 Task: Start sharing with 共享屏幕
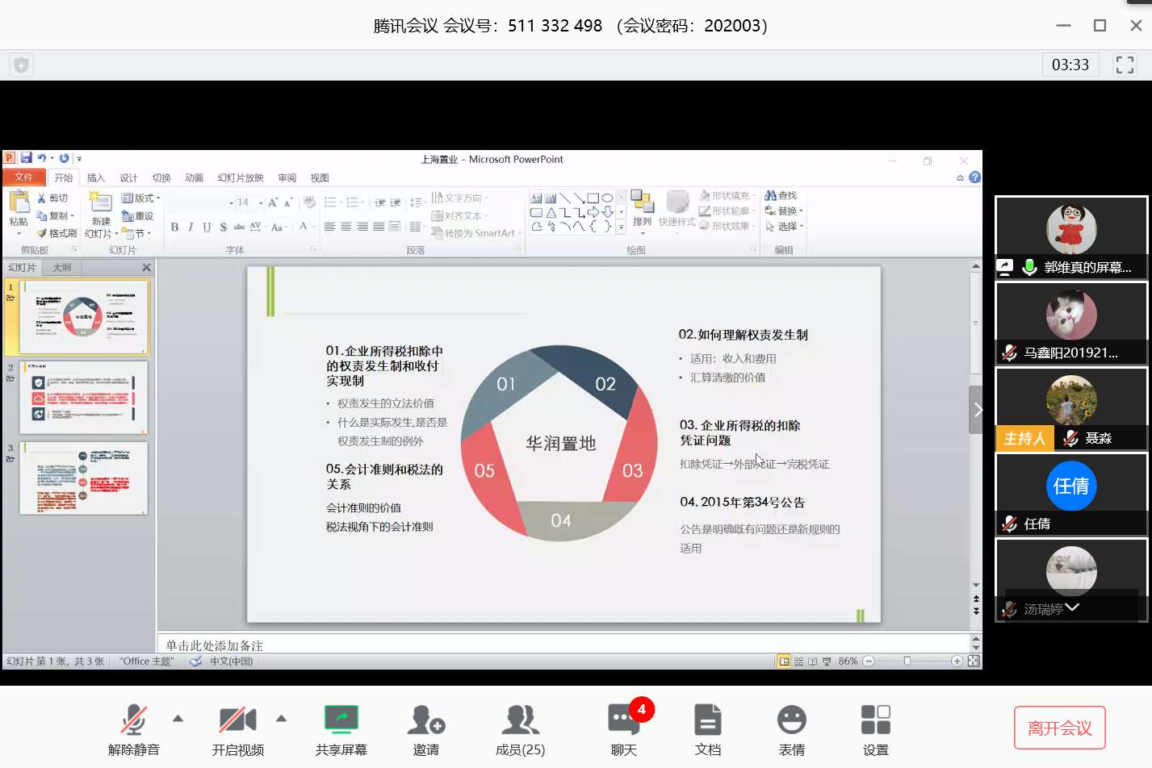pyautogui.click(x=341, y=728)
